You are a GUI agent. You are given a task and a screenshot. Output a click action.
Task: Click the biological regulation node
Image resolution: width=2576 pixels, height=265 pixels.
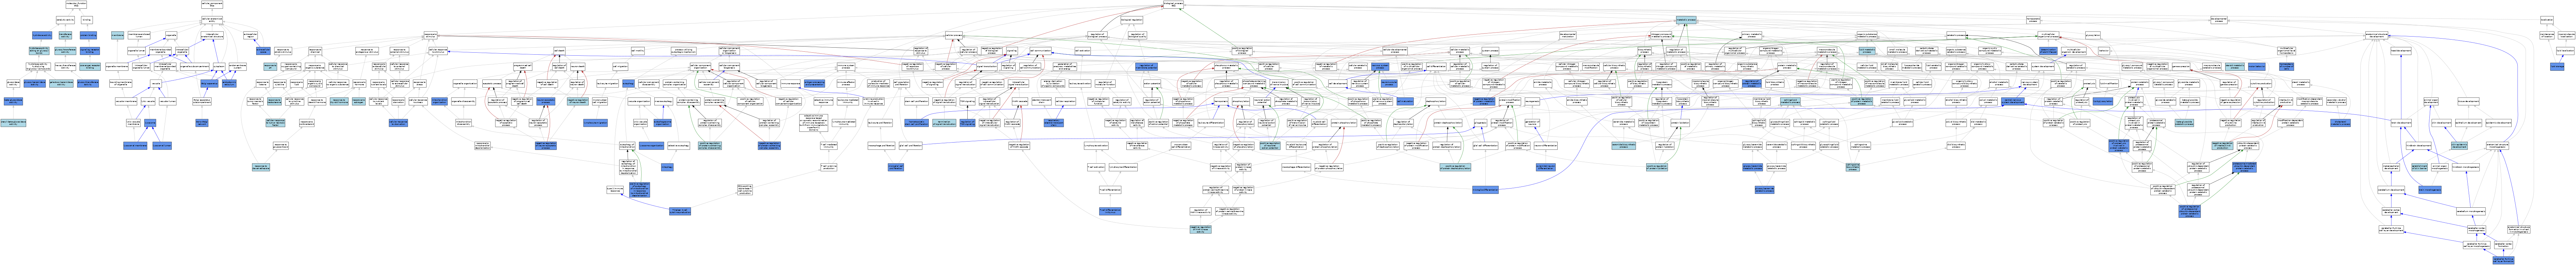1132,20
